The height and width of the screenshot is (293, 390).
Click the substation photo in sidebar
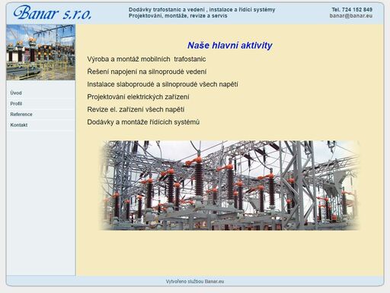point(40,53)
